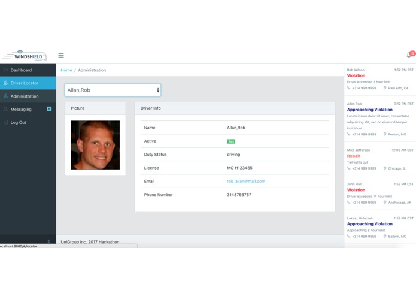Click phone icon in Bob Wilson alert
Image resolution: width=416 pixels, height=296 pixels.
click(x=349, y=88)
